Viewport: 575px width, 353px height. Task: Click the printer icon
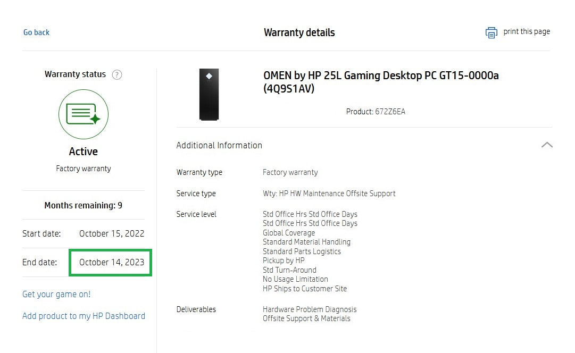point(491,32)
